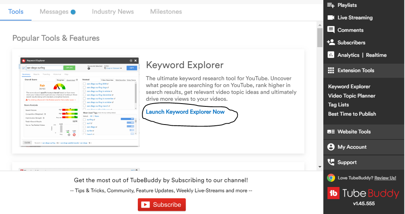Open Realtime analytics link
The width and height of the screenshot is (405, 214).
click(376, 55)
